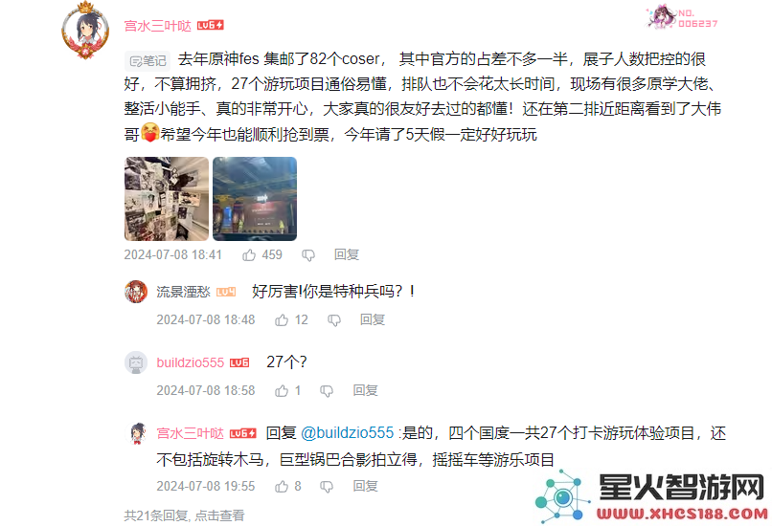Viewport: 772px width, 526px height.
Task: Open buildzio555's default avatar
Action: tap(136, 362)
